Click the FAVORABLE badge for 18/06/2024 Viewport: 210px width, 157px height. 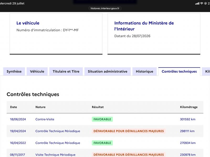[102, 119]
